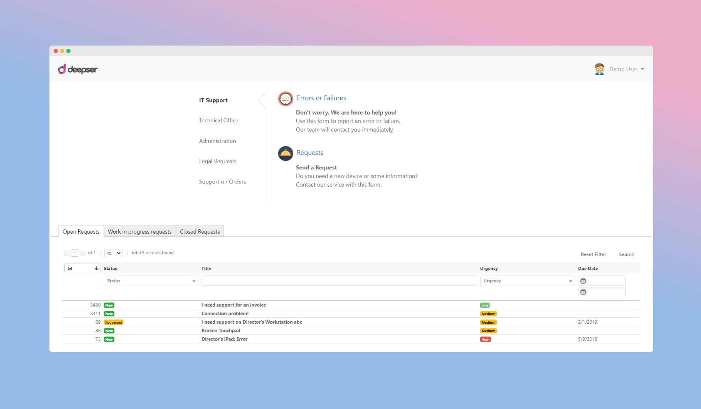Click the Requests bell icon

(x=285, y=153)
